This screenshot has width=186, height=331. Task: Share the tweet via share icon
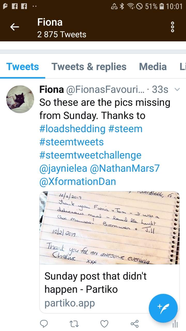click(x=134, y=324)
